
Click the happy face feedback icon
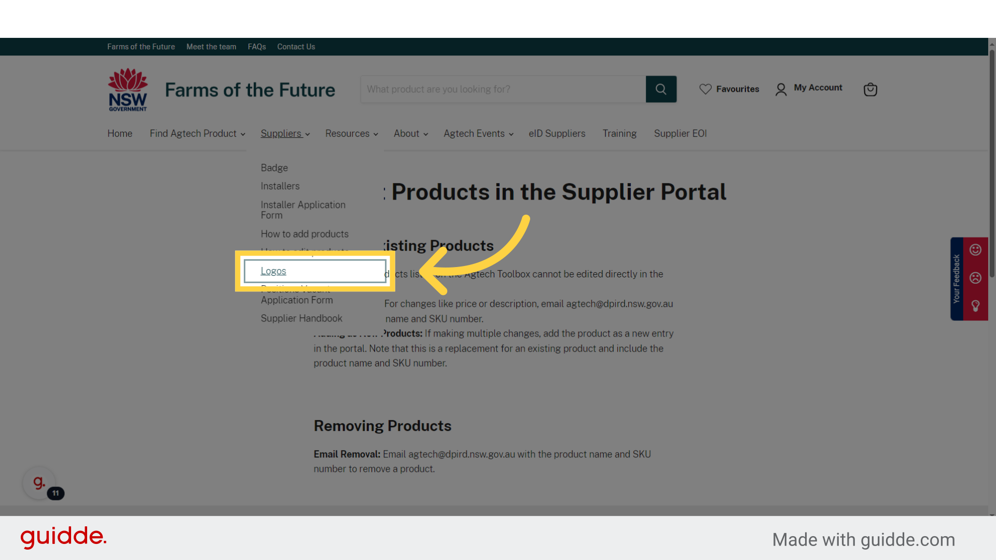975,250
